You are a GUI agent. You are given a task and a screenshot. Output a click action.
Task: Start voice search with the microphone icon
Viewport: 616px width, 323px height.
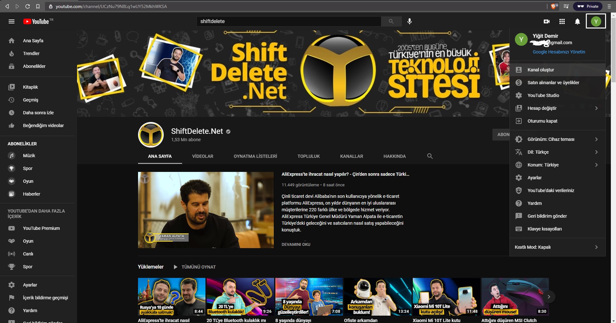tap(409, 21)
